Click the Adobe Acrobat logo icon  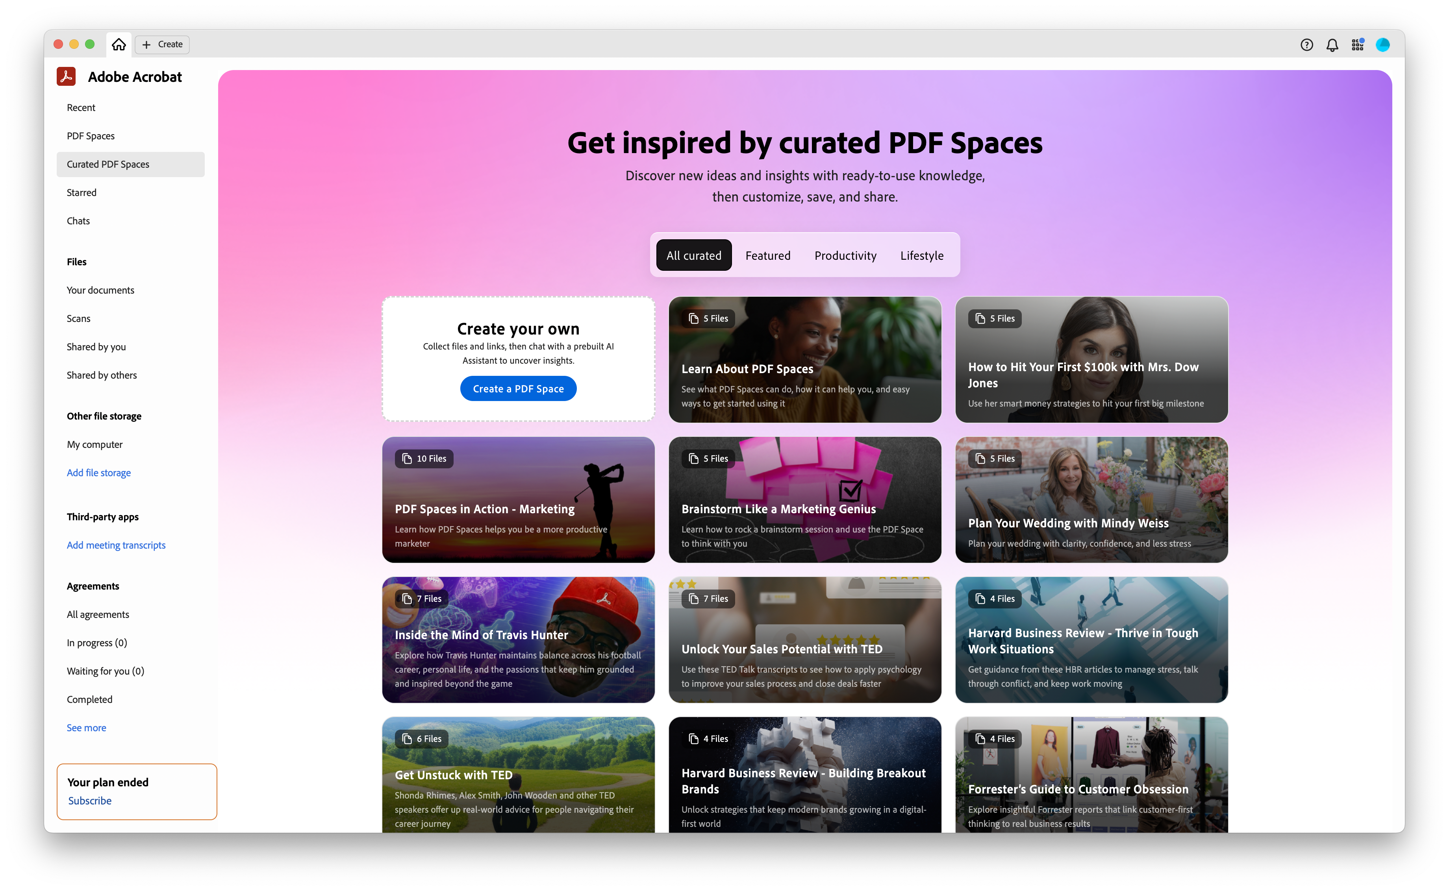click(66, 77)
